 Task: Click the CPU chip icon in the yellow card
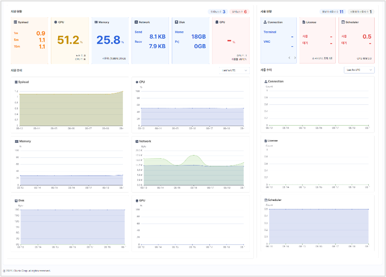(x=55, y=22)
